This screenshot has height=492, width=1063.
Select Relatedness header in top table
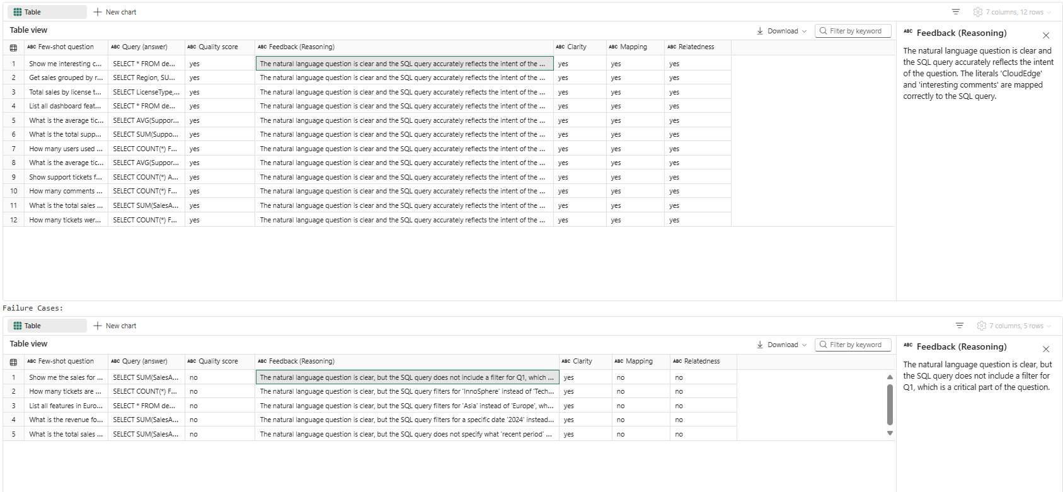point(698,47)
